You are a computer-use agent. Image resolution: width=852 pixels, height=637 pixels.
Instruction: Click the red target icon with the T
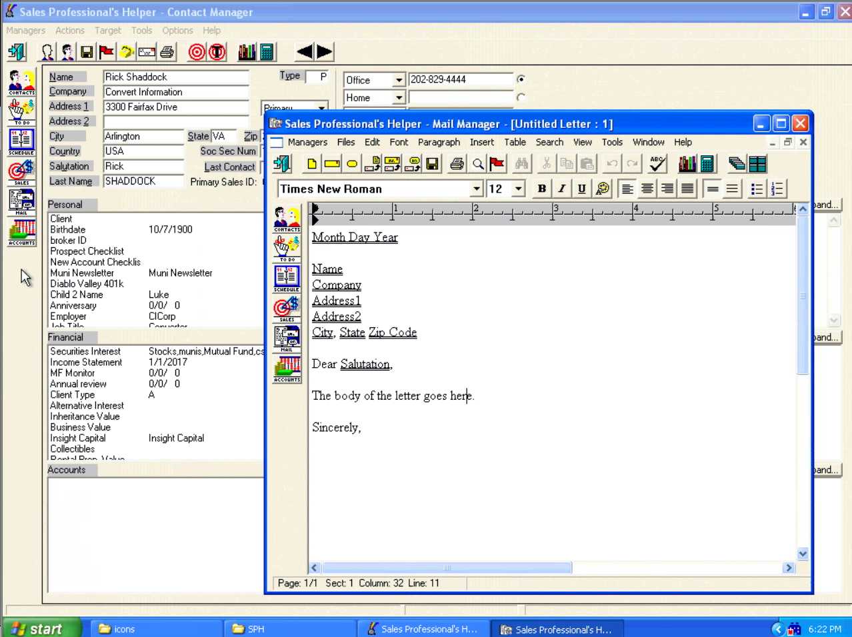point(217,52)
